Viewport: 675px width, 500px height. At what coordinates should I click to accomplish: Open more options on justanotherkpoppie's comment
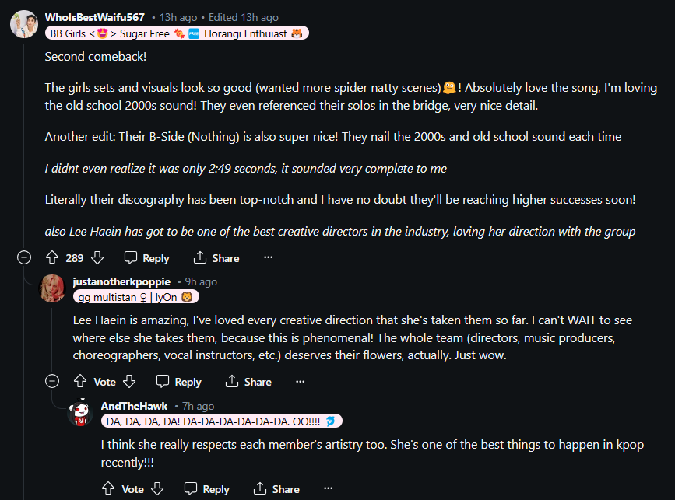(x=300, y=381)
